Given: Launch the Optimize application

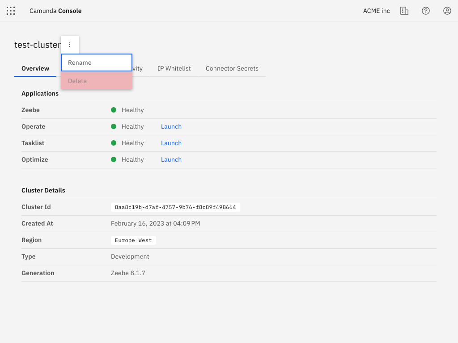Looking at the screenshot, I should coord(171,159).
